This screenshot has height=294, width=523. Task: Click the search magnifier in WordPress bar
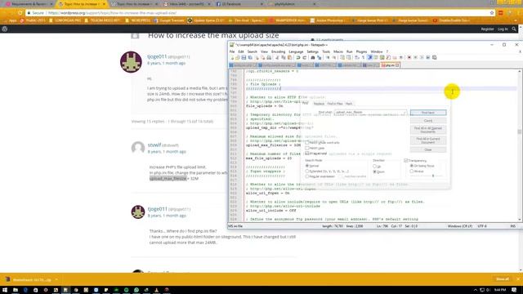514,29
